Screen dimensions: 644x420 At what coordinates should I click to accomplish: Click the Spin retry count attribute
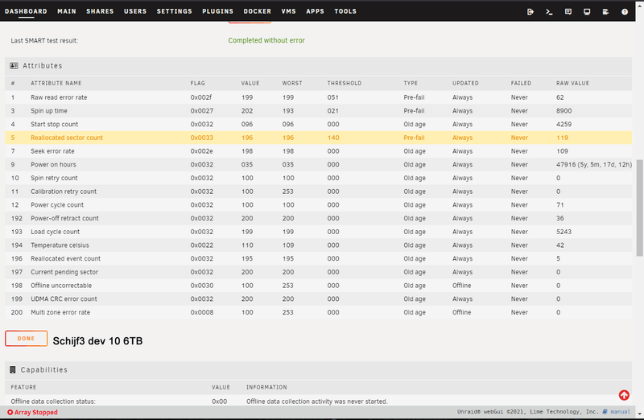(x=54, y=178)
